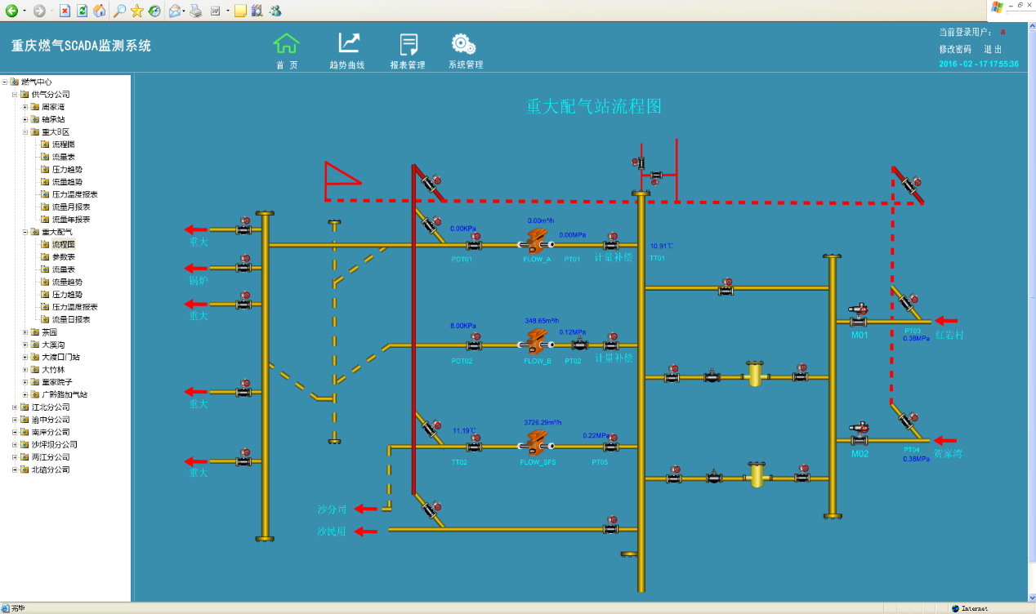This screenshot has height=614, width=1036.
Task: Click the 3726.29m³/h flow reading
Action: pyautogui.click(x=543, y=422)
